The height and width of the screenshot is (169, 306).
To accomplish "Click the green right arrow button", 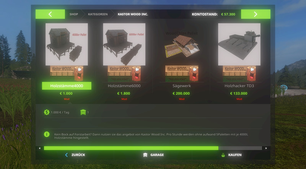I will (256, 14).
